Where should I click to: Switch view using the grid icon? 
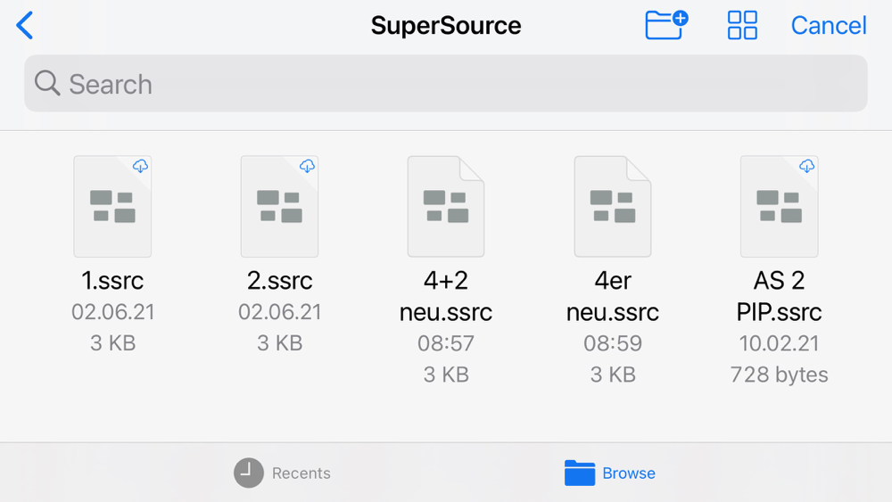[x=742, y=25]
